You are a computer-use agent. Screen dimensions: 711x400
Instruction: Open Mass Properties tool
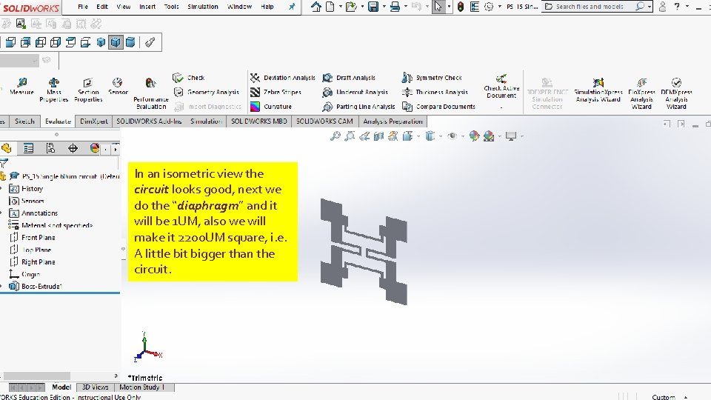[53, 90]
